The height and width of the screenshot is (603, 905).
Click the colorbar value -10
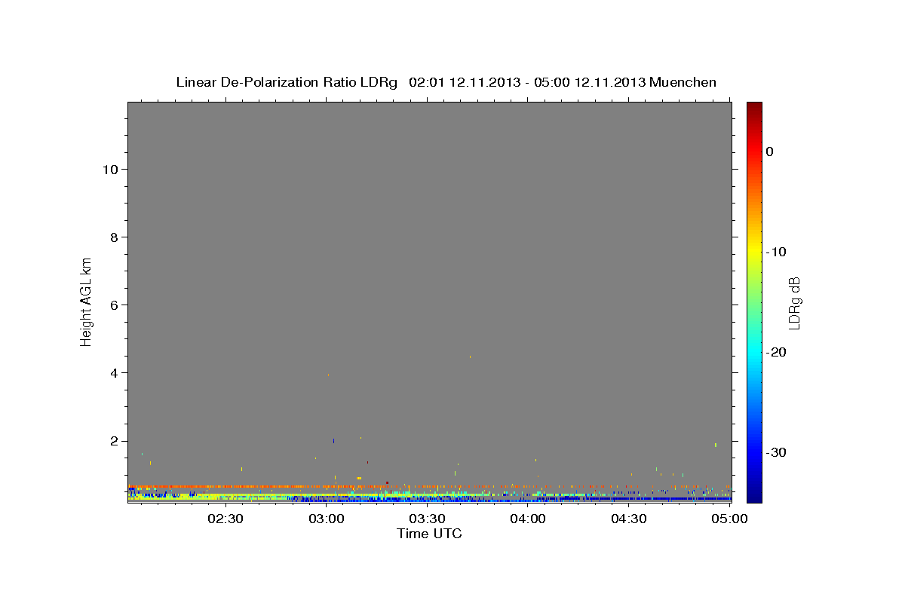777,252
